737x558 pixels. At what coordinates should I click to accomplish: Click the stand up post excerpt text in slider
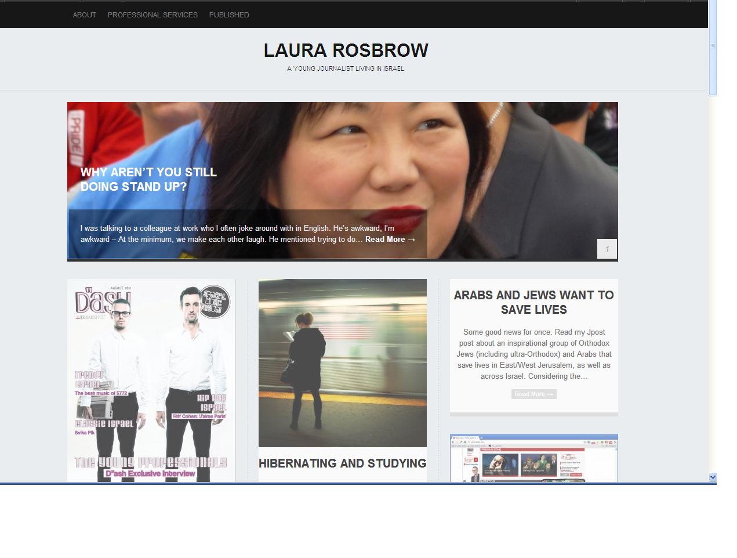click(238, 234)
